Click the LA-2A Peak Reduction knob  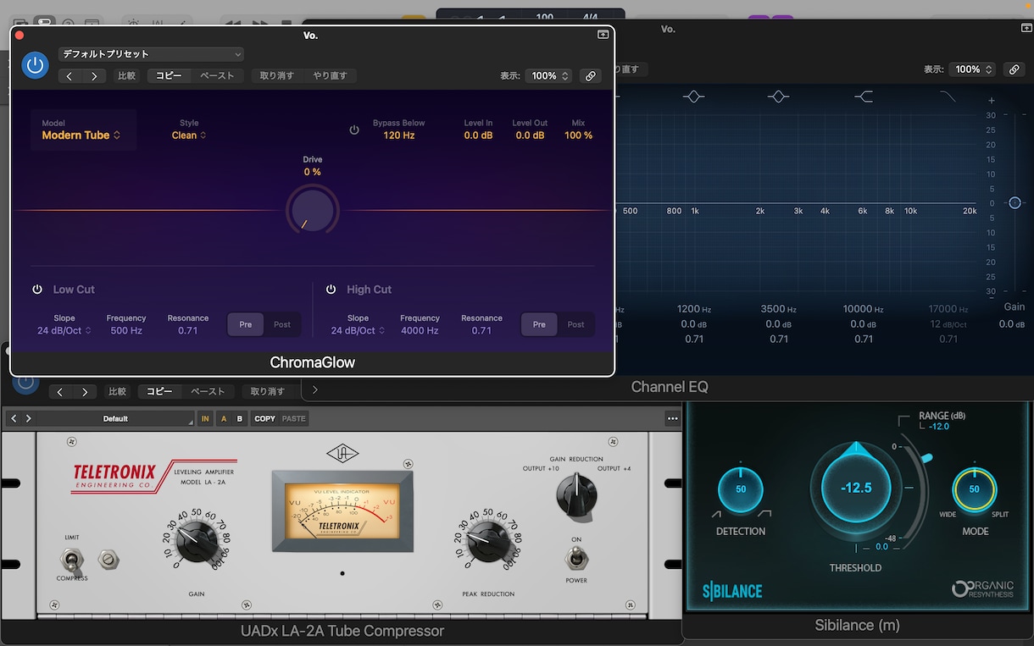point(488,543)
